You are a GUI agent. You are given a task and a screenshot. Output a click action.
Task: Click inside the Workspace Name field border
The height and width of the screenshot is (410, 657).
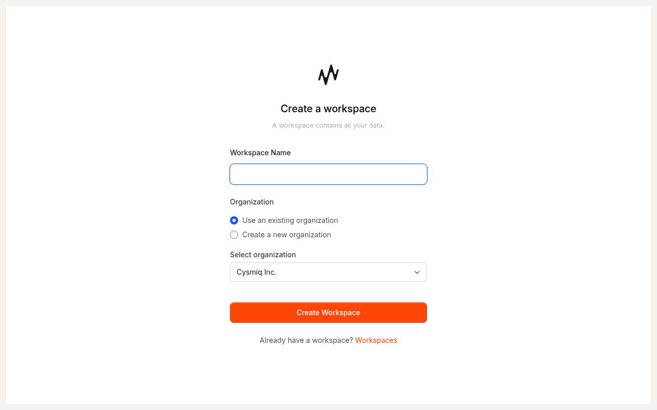(x=328, y=174)
